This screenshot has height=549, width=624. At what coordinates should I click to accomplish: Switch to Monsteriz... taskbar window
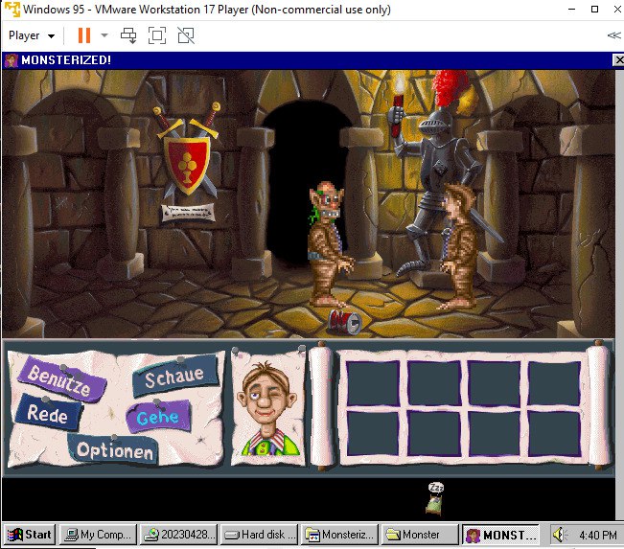(339, 535)
